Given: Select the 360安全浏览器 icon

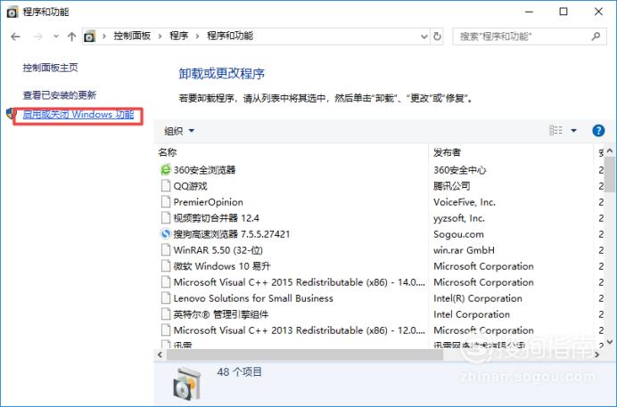Looking at the screenshot, I should point(166,170).
